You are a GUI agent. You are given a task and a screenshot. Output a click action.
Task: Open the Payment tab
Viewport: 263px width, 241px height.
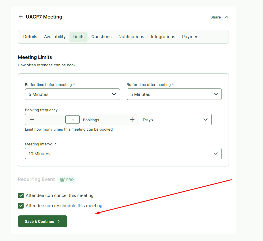191,37
